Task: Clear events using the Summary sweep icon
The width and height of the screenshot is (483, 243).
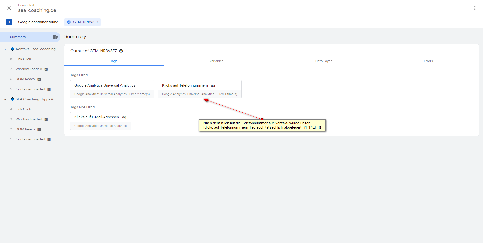Action: (x=55, y=37)
